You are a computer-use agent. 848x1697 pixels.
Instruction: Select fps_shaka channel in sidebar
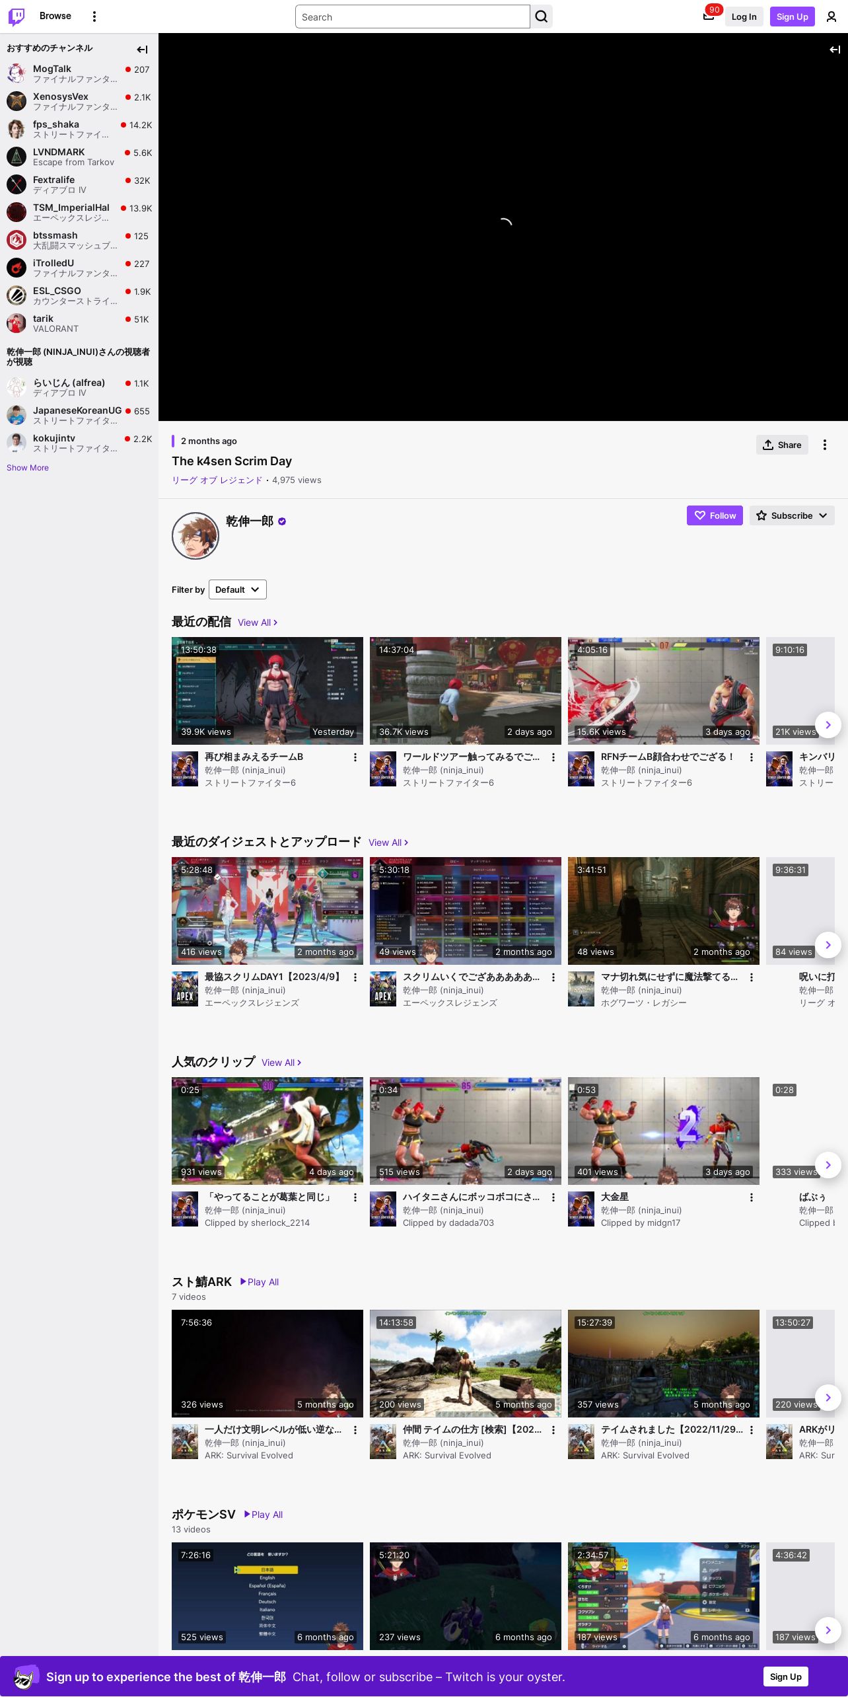click(79, 129)
